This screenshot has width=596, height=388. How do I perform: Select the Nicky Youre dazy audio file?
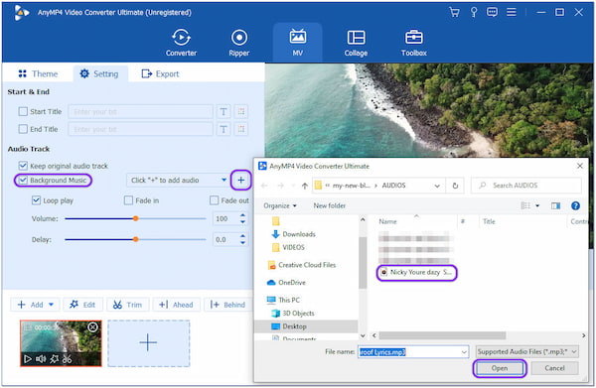click(416, 272)
